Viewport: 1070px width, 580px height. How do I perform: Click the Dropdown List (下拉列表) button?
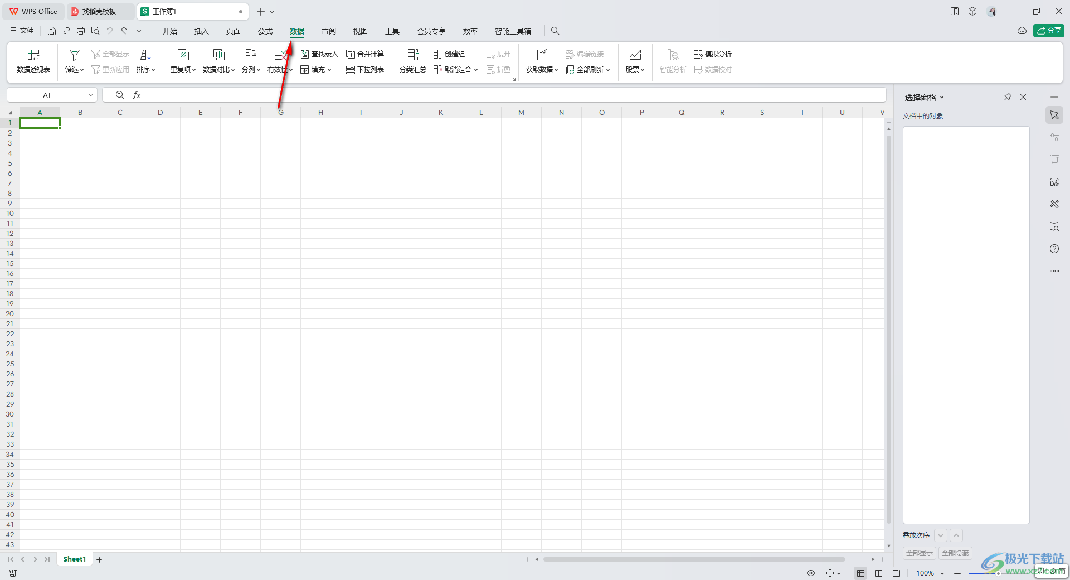click(x=365, y=70)
